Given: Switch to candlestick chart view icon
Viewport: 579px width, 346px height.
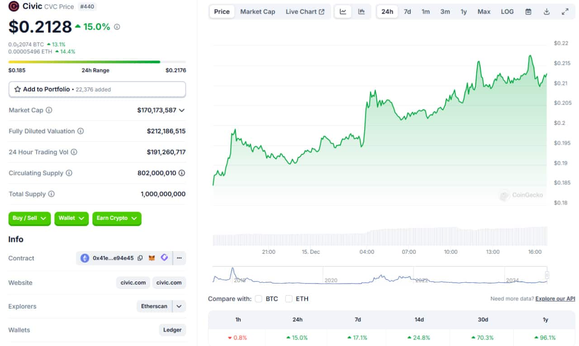Looking at the screenshot, I should (361, 12).
